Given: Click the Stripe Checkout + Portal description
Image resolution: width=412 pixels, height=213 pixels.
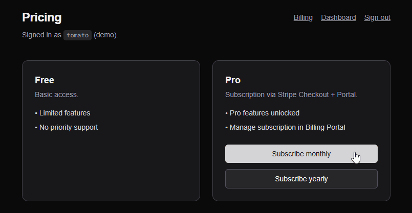Looking at the screenshot, I should click(291, 94).
